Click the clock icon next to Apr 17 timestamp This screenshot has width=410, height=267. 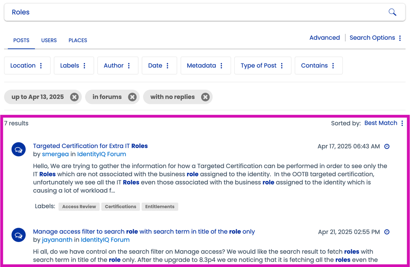click(387, 146)
